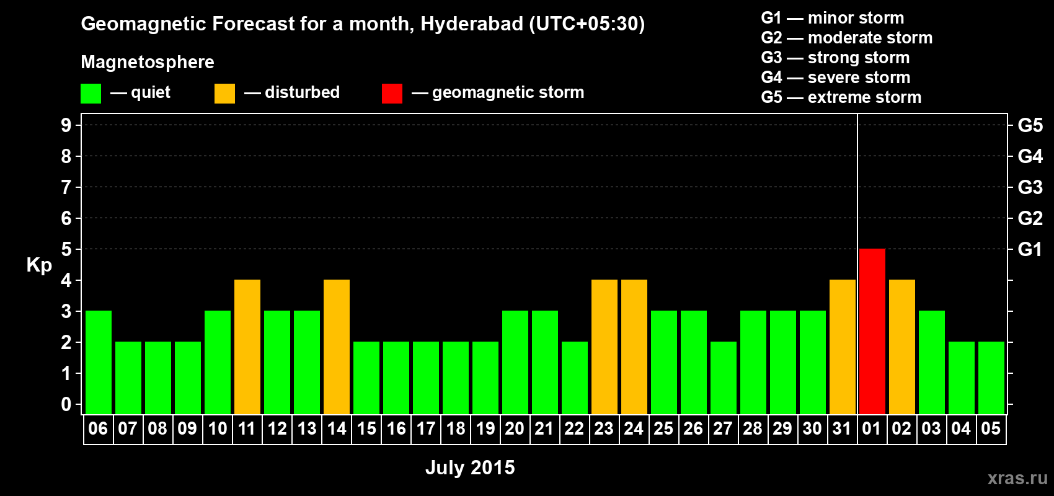This screenshot has width=1054, height=496.
Task: Click the G5 label on right axis
Action: (1030, 125)
